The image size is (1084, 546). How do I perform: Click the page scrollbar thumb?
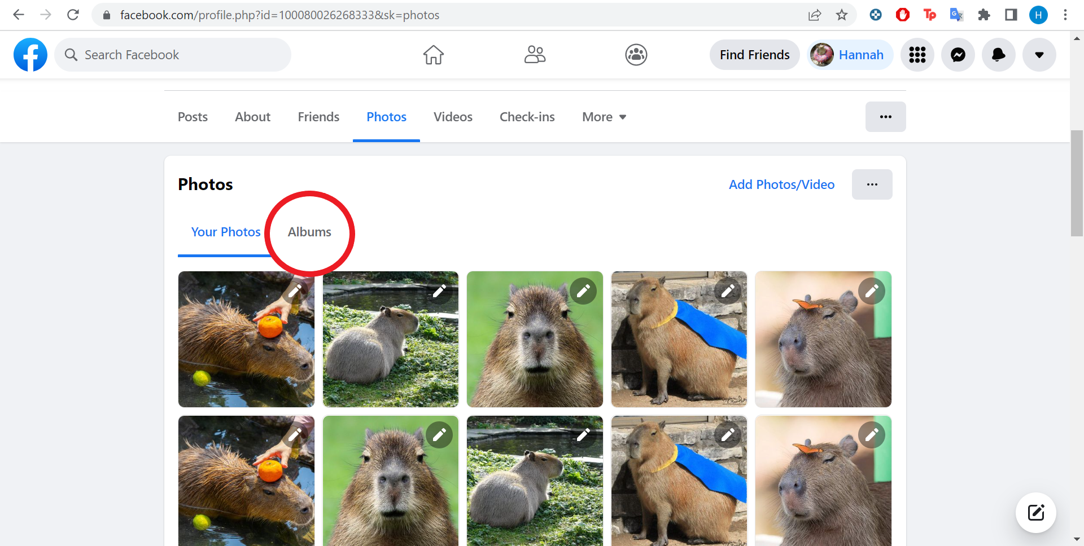pos(1077,183)
